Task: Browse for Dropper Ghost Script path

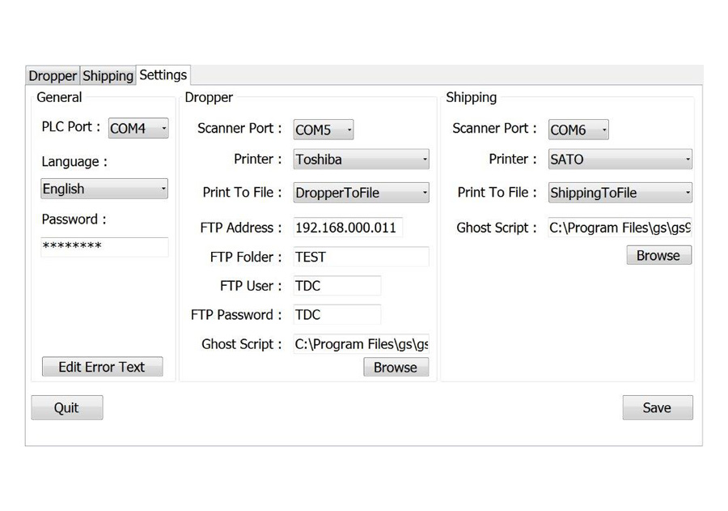Action: pos(396,367)
